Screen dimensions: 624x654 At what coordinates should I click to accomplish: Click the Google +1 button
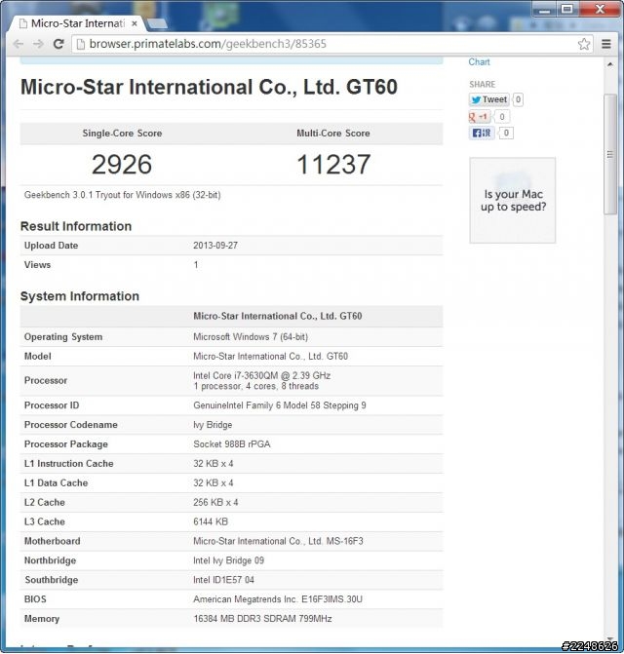click(479, 117)
